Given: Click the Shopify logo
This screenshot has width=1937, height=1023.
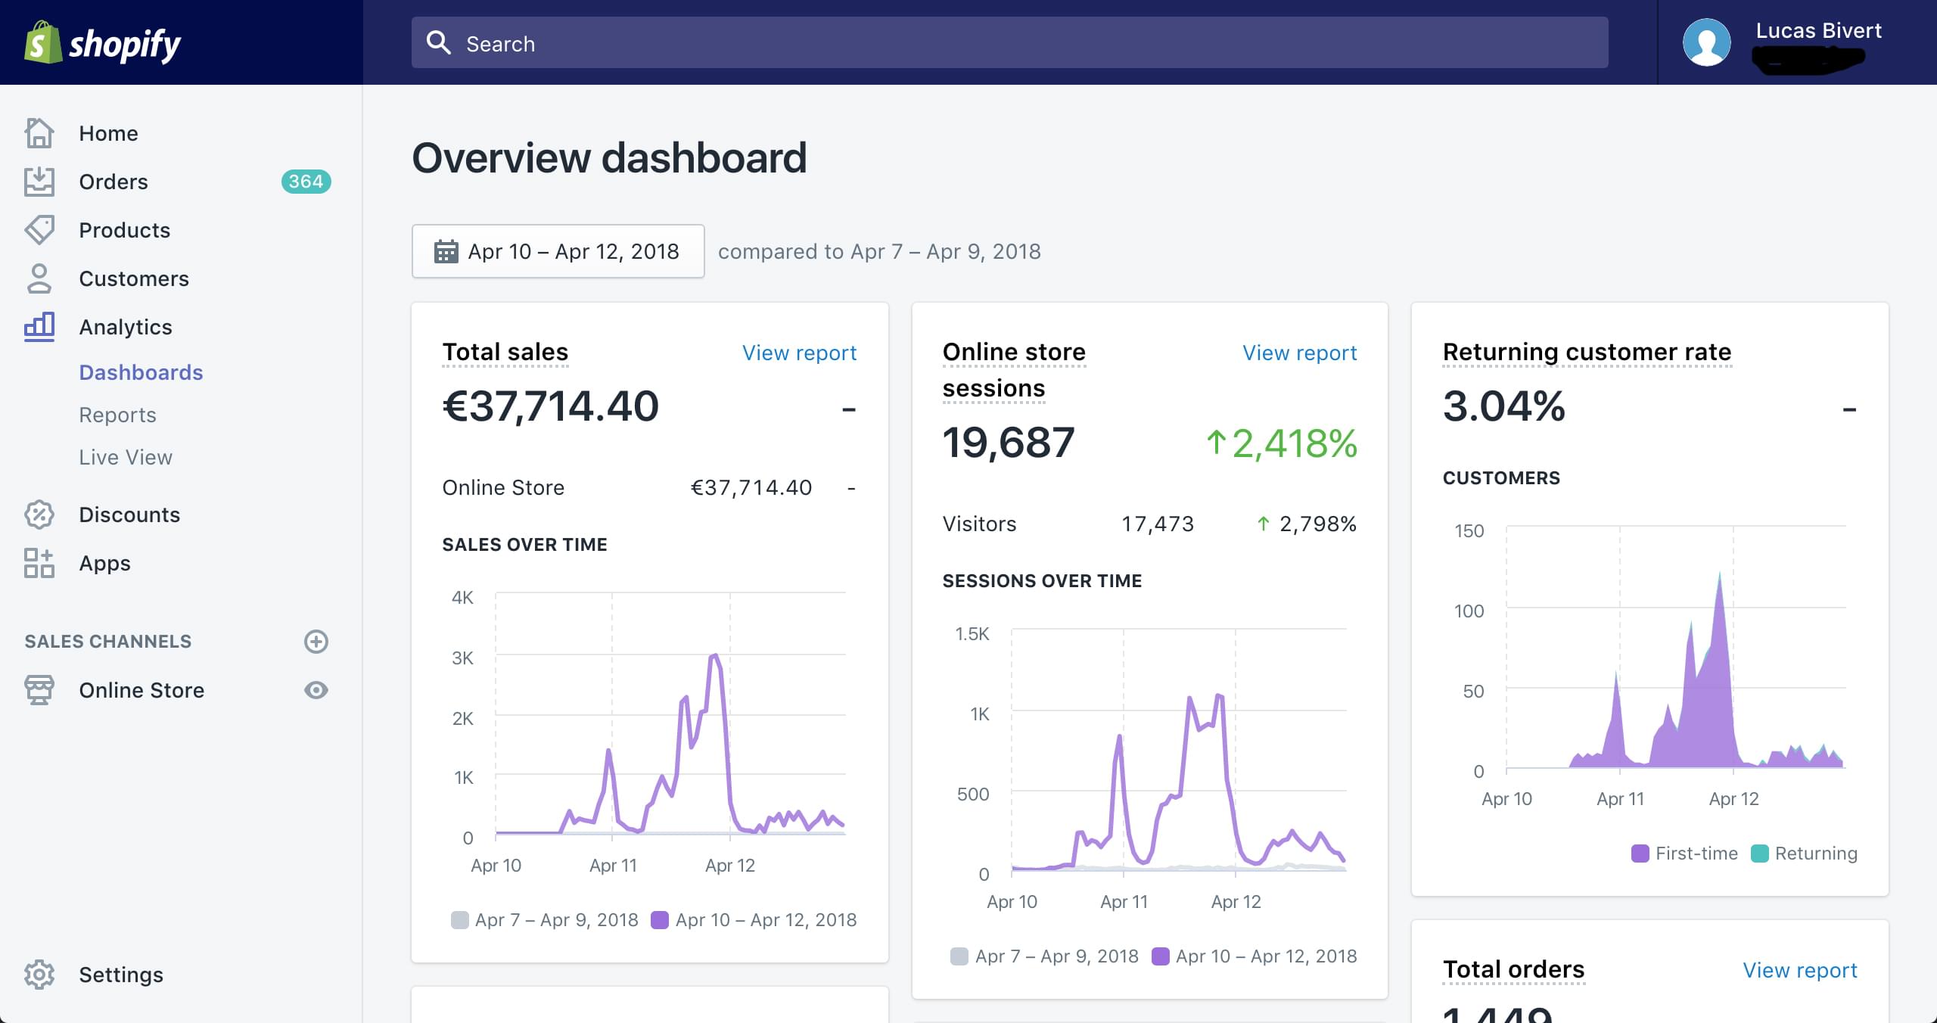Looking at the screenshot, I should point(103,43).
